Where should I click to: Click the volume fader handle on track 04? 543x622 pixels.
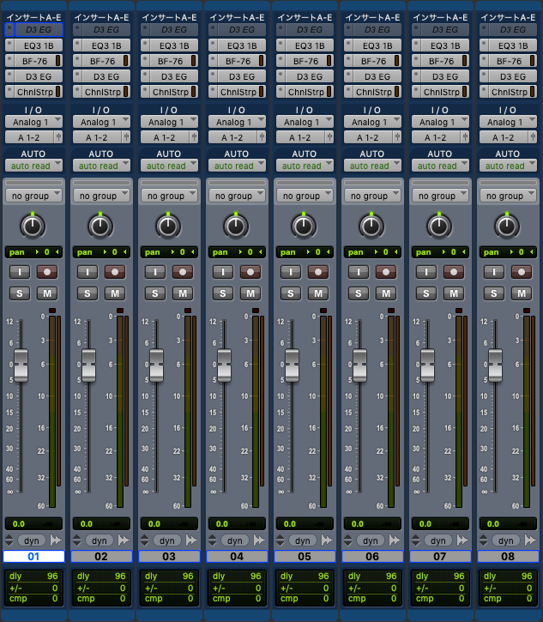click(x=224, y=365)
